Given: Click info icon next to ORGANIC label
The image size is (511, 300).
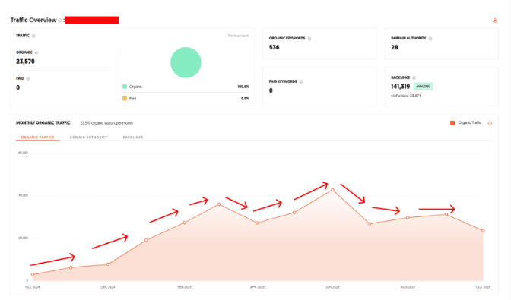Looking at the screenshot, I should pyautogui.click(x=36, y=52).
